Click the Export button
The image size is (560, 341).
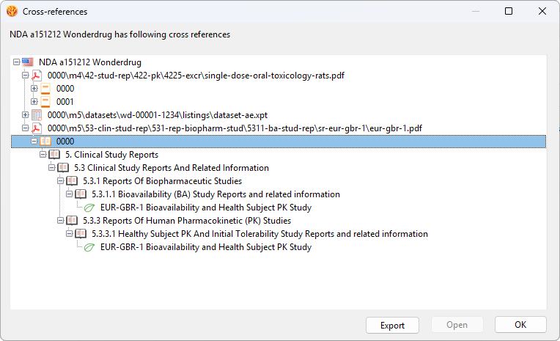392,326
